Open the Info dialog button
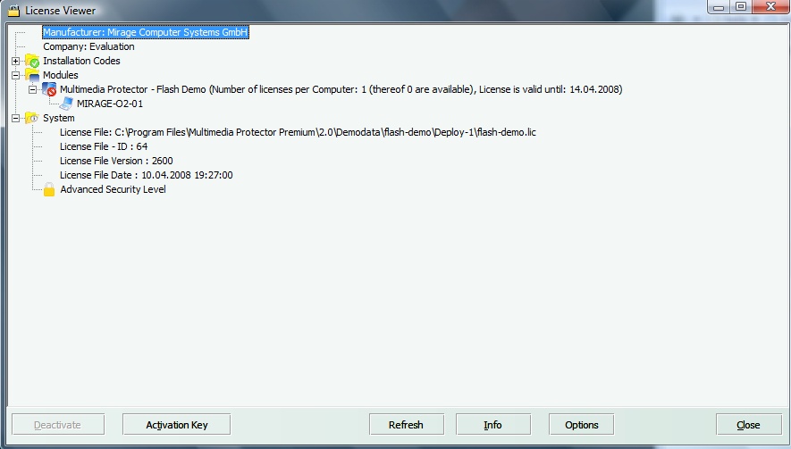This screenshot has width=791, height=449. 492,425
